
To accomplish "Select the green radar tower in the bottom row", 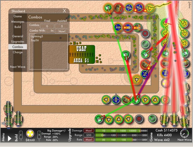I will 152,119.
